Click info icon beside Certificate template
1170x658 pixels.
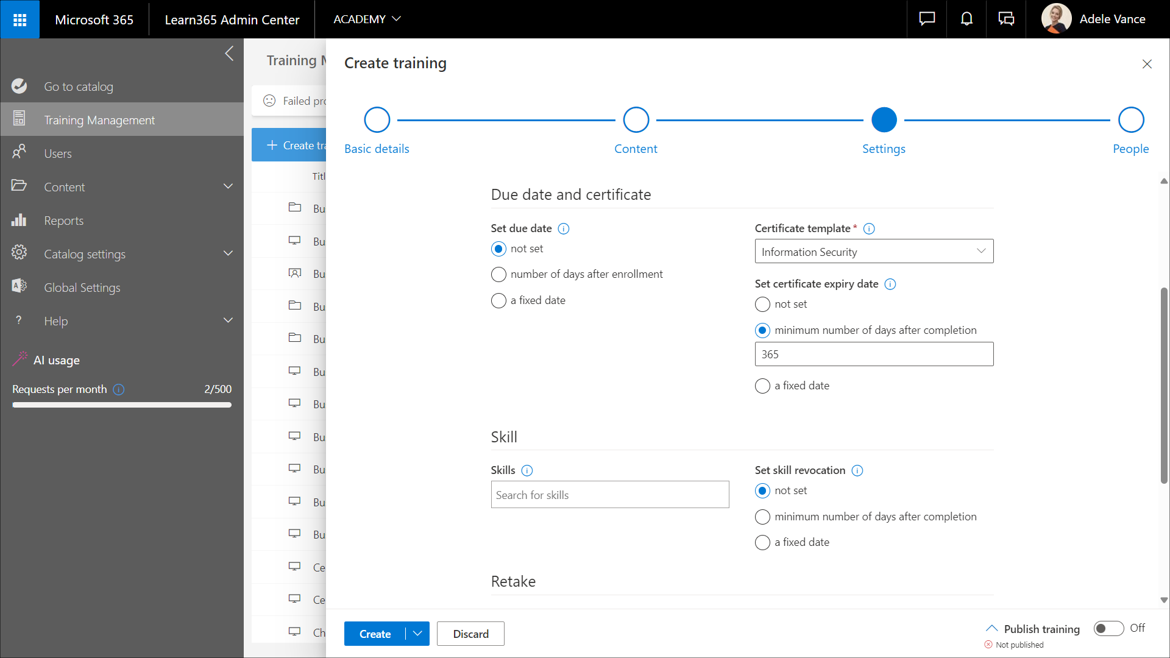coord(869,228)
